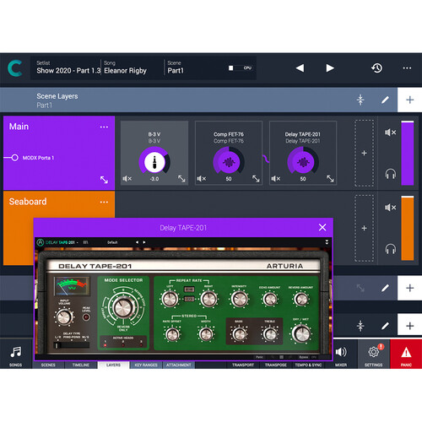Screen dimensions: 422x422
Task: Open the Main layer three-dot menu
Action: [x=104, y=127]
